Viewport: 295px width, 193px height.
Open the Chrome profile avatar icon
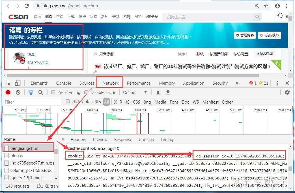point(277,6)
